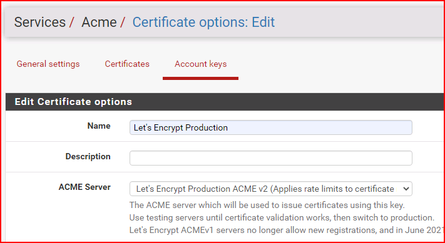Click the Certificate options: Edit breadcrumb
The height and width of the screenshot is (243, 445).
point(203,22)
